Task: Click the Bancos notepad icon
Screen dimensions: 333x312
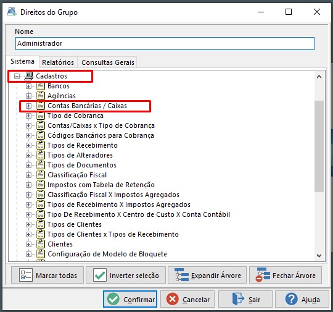Action: [41, 86]
